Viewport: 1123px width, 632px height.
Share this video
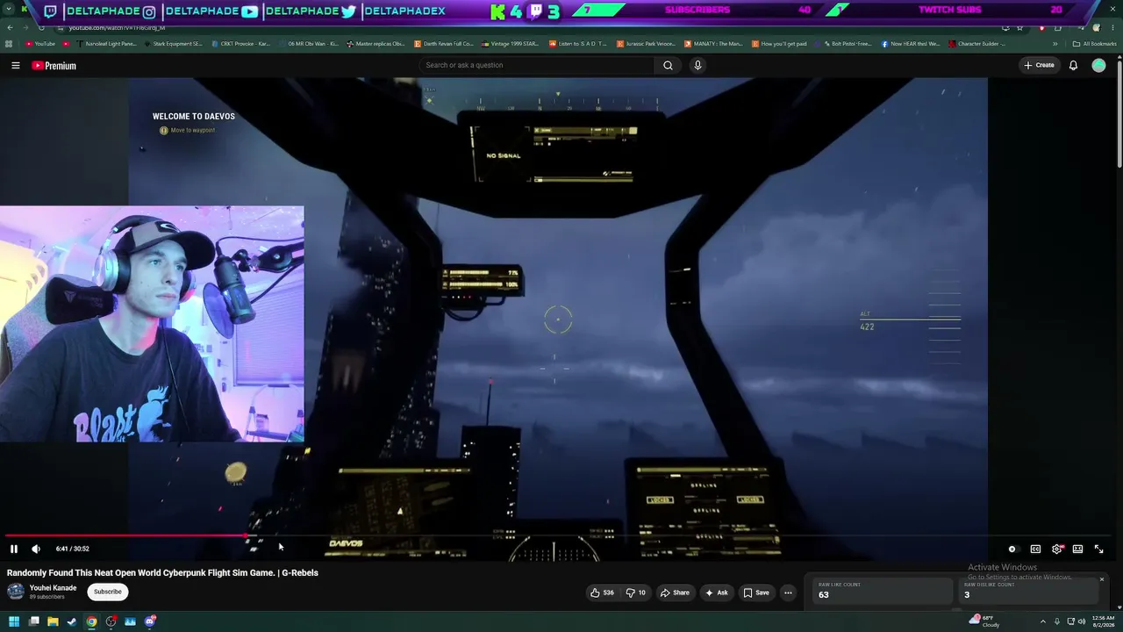tap(675, 592)
